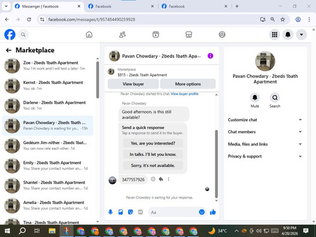This screenshot has width=316, height=237.
Task: Open the account dropdown arrow
Action: [301, 35]
